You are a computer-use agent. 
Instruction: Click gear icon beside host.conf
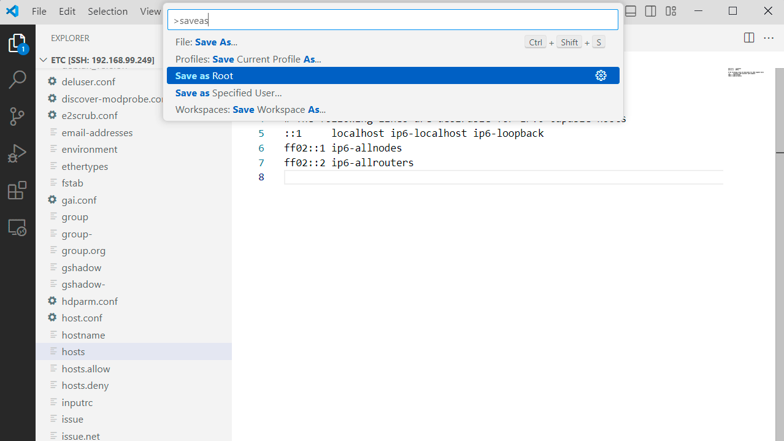pos(52,318)
